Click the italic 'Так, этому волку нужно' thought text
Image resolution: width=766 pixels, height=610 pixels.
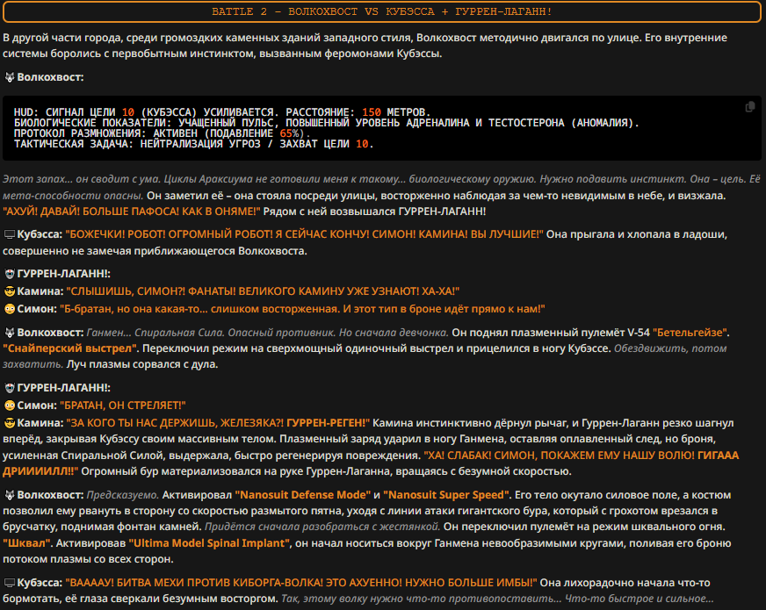click(497, 599)
